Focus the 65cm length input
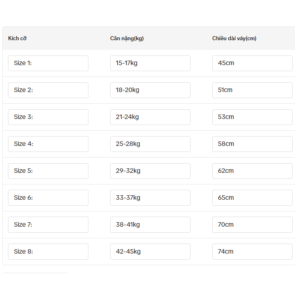The height and width of the screenshot is (295, 295). tap(252, 198)
